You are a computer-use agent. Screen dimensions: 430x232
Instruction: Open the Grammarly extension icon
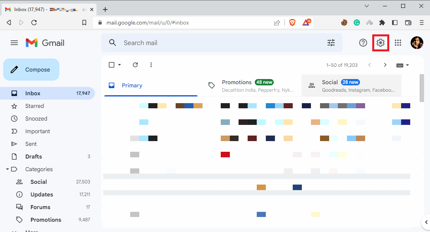(357, 23)
